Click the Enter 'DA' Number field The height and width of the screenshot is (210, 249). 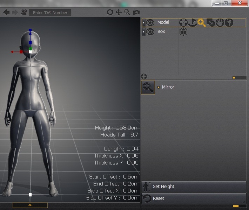tap(50, 13)
